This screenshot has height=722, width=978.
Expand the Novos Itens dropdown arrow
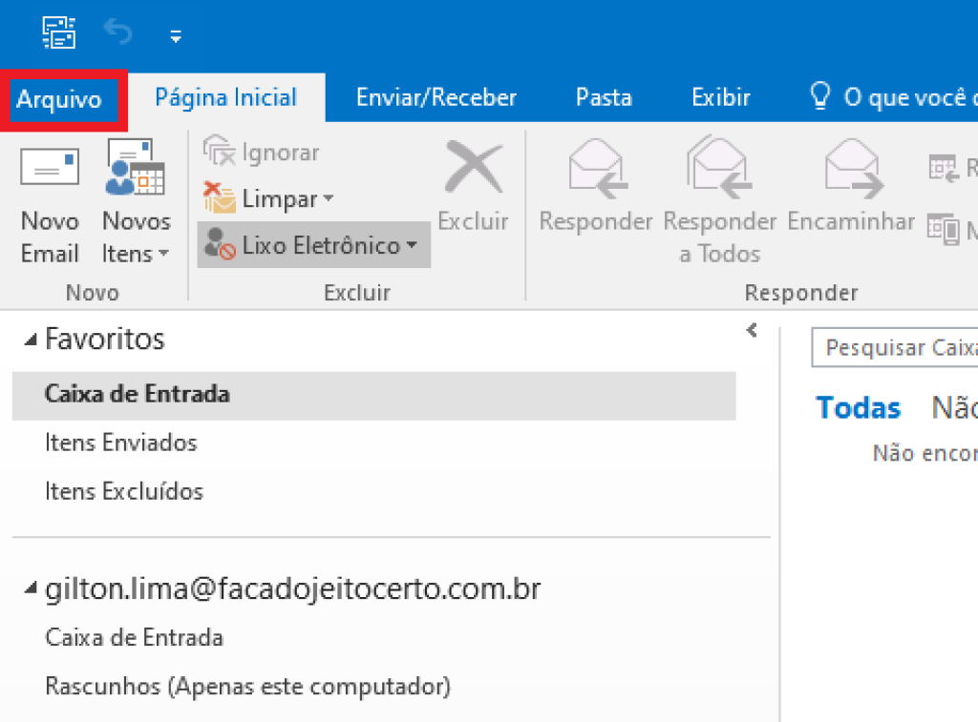click(163, 253)
